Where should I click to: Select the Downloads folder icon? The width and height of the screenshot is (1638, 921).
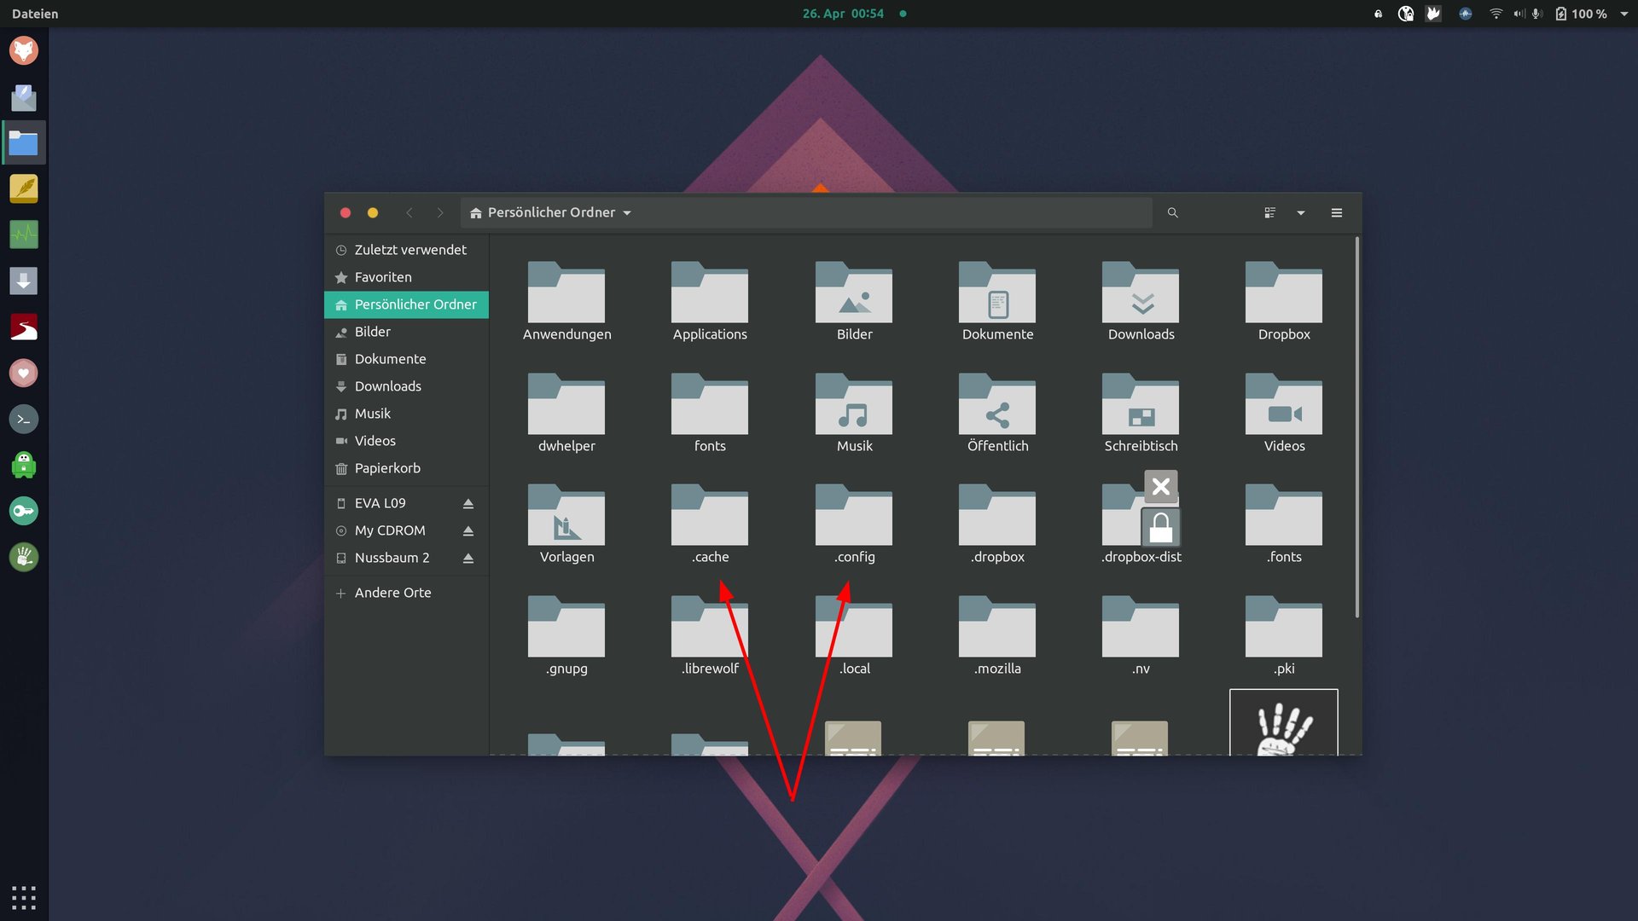tap(1141, 294)
